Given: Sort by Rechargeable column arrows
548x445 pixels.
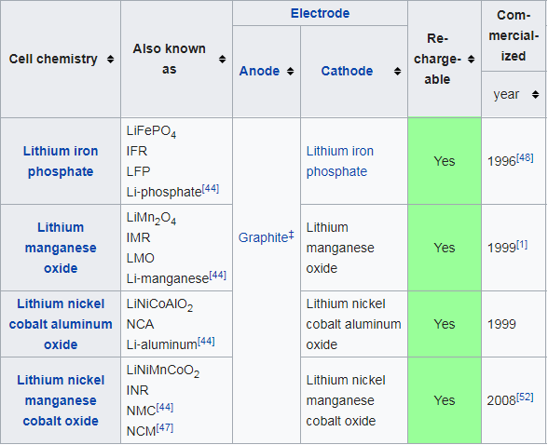Looking at the screenshot, I should 472,60.
